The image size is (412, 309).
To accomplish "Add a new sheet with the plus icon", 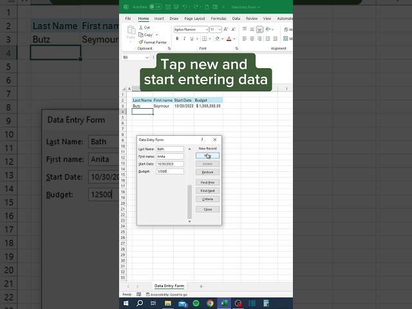I will pyautogui.click(x=201, y=286).
